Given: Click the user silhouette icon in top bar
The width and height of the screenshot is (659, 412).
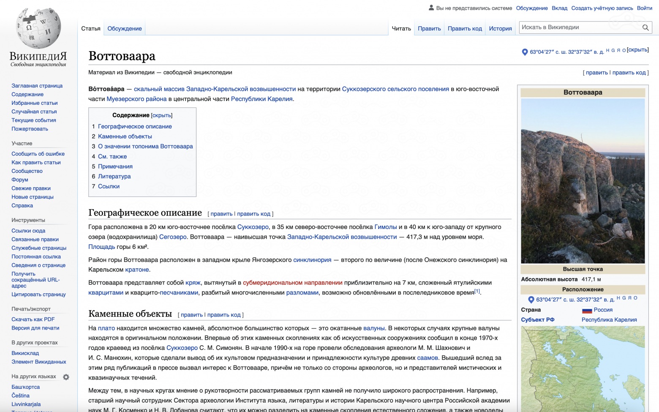Looking at the screenshot, I should (431, 7).
